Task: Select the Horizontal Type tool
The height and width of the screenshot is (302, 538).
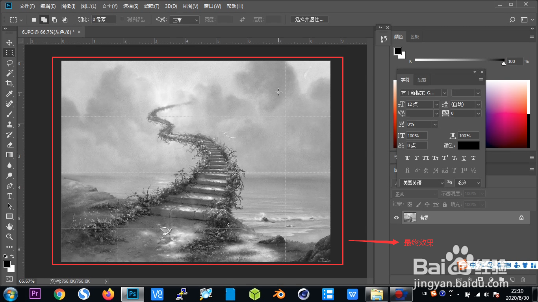Action: (9, 196)
